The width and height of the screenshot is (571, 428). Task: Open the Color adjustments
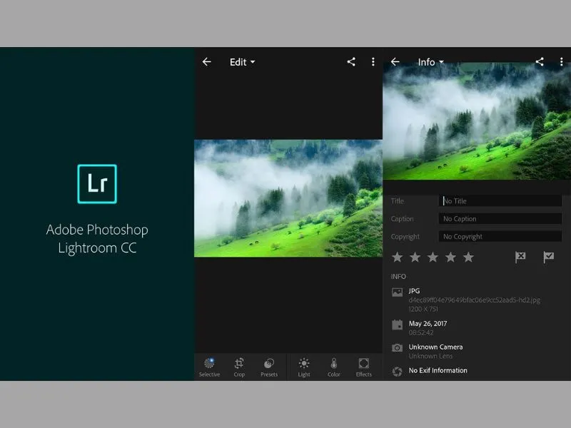pyautogui.click(x=334, y=367)
